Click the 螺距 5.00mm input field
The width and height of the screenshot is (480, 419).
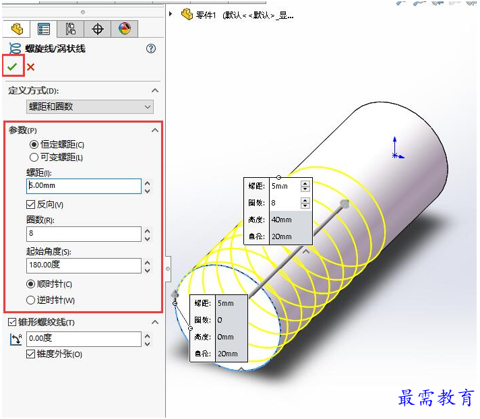(84, 186)
